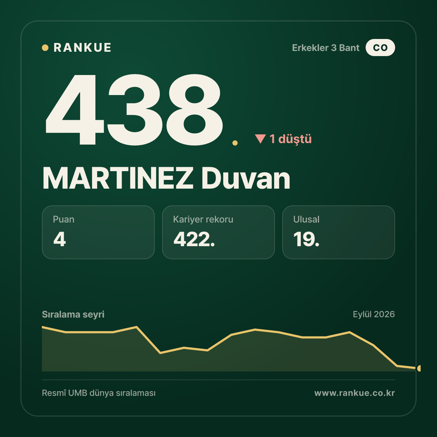The image size is (437, 437).
Task: Click the large rank number 438
Action: (x=134, y=109)
